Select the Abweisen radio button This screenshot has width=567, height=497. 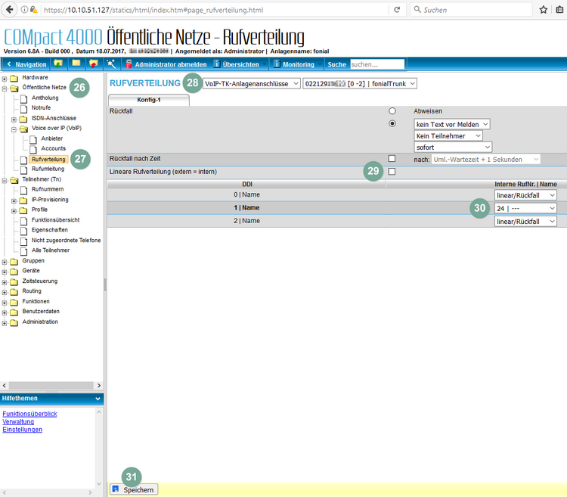(x=392, y=110)
